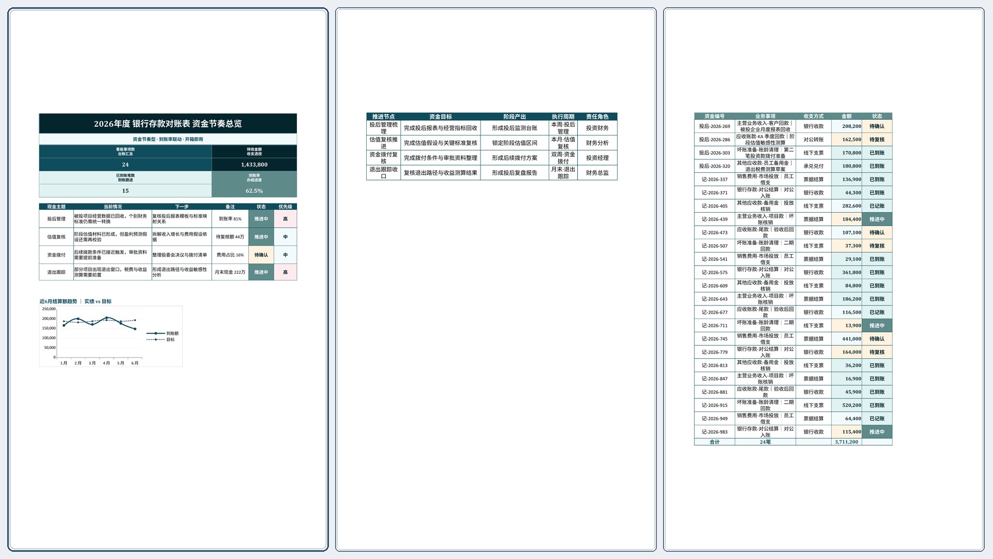Click the '业务事项' column header

pyautogui.click(x=765, y=116)
